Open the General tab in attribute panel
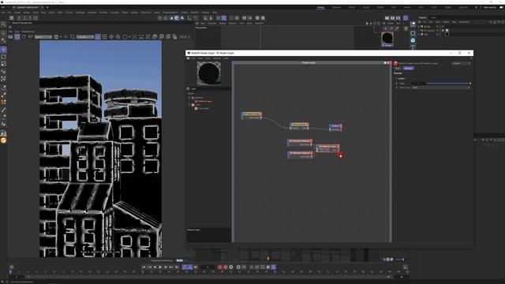This screenshot has height=284, width=505. (x=409, y=69)
